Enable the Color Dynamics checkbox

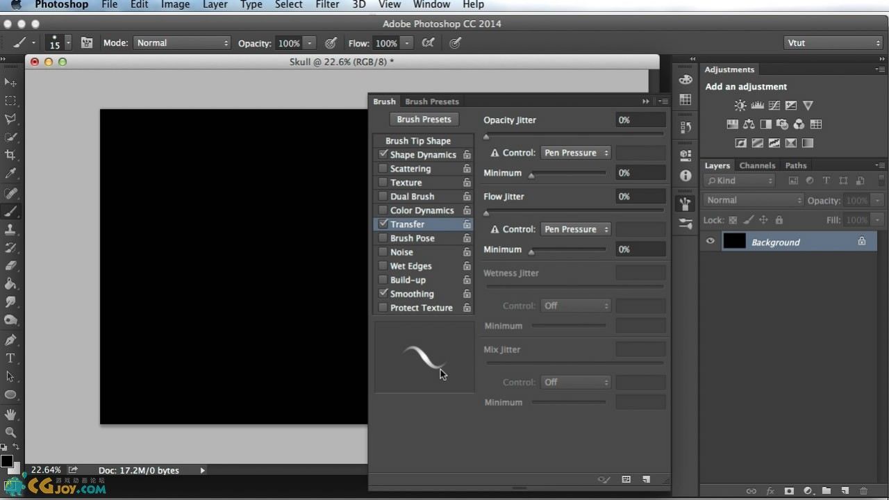383,210
